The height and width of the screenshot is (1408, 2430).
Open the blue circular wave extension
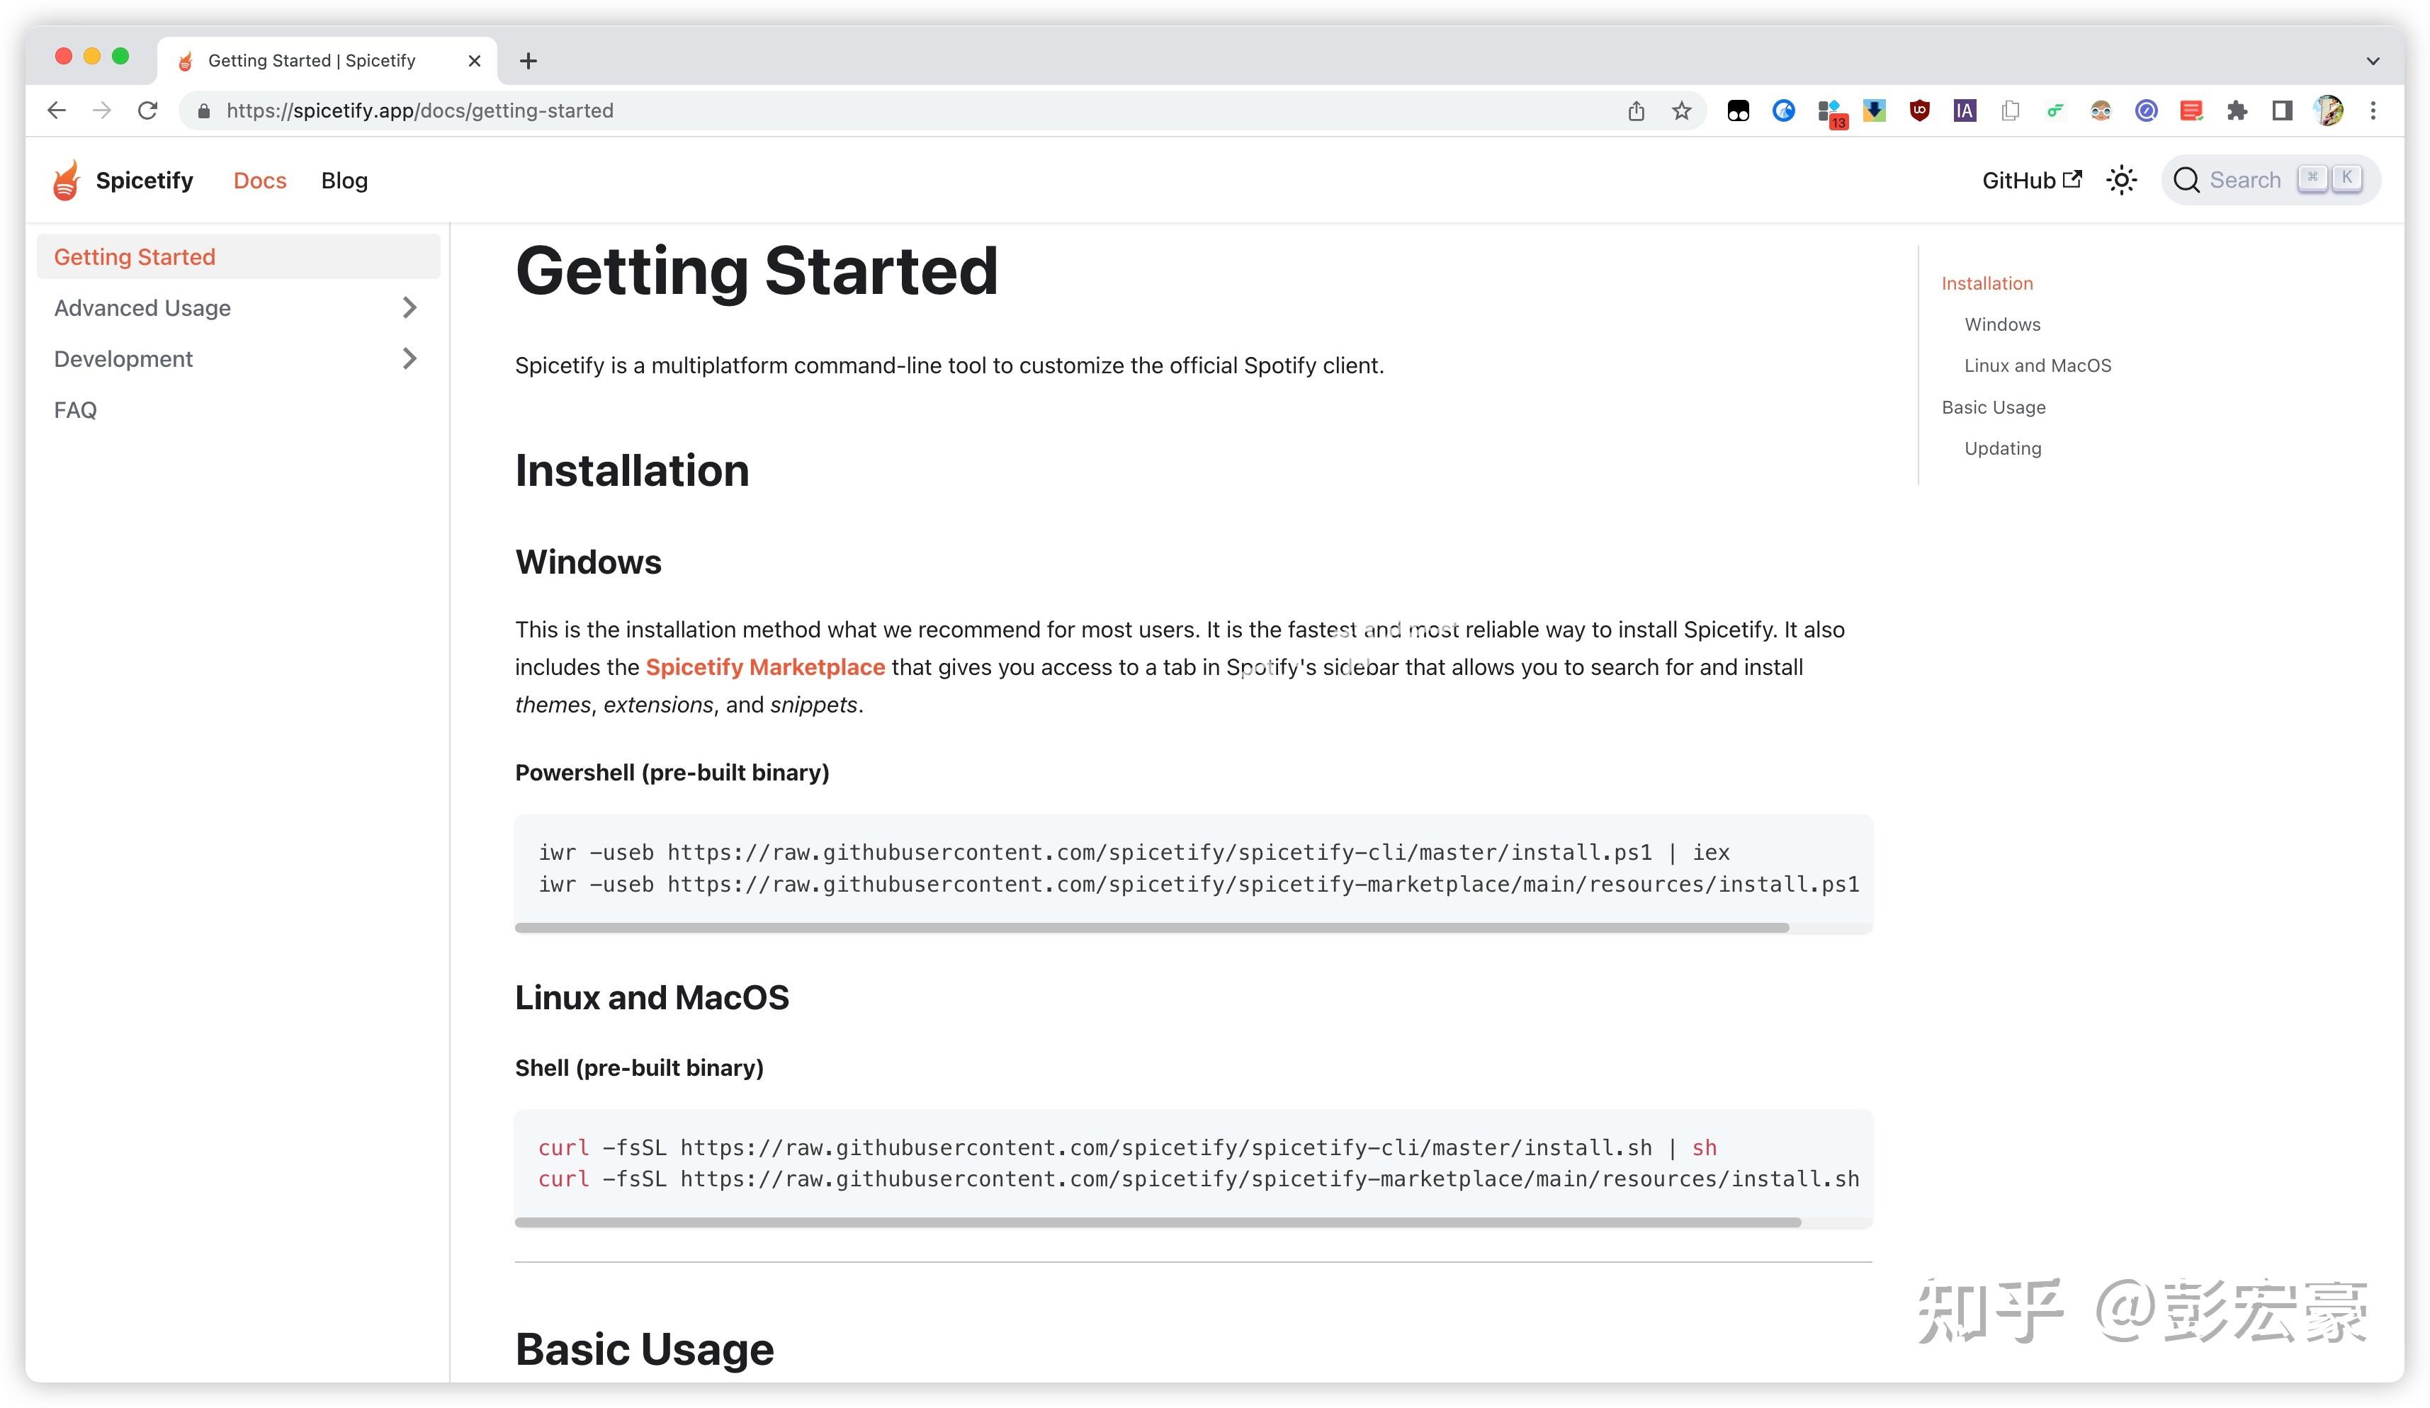pyautogui.click(x=1784, y=110)
